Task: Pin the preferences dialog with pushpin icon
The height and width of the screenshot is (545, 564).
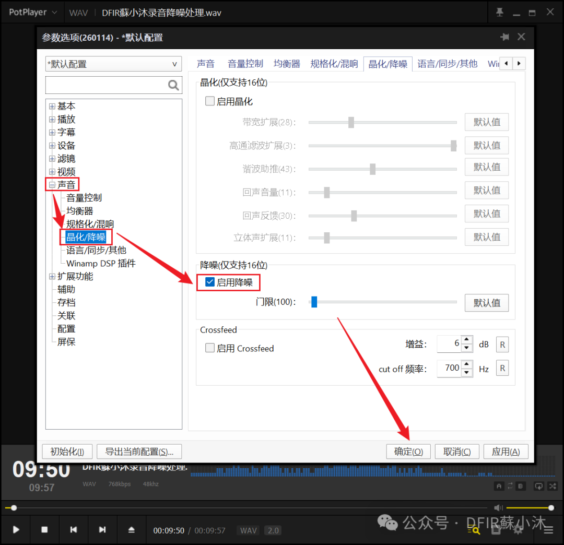Action: click(x=504, y=37)
